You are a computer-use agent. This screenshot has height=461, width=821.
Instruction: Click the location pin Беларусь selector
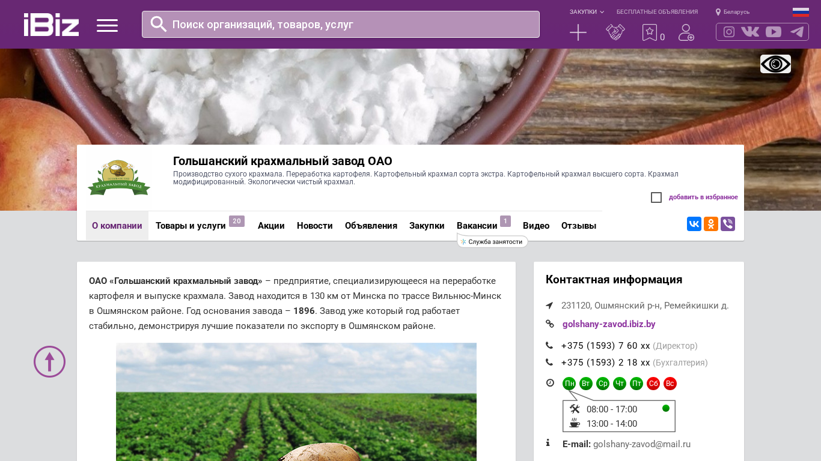(x=733, y=12)
